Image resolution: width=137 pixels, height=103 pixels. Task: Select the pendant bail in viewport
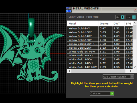31,27
